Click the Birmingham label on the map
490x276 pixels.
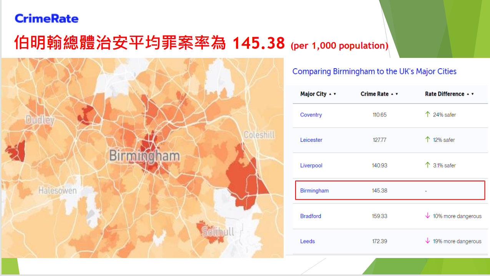pos(145,156)
